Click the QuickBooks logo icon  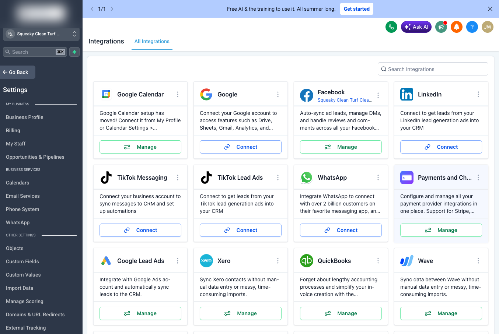coord(307,261)
